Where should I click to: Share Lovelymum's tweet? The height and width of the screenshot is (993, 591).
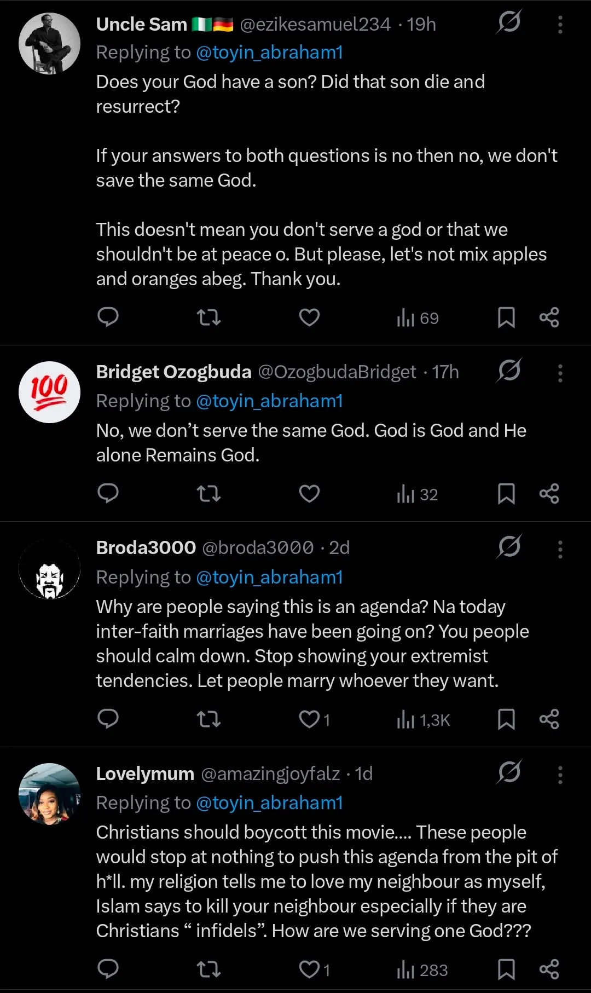[549, 969]
